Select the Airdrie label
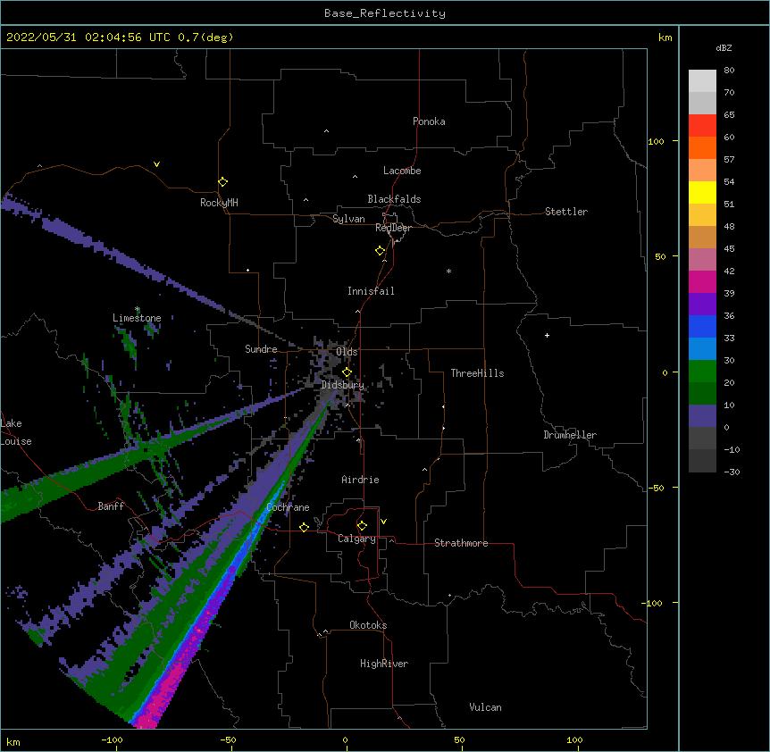The height and width of the screenshot is (752, 770). (x=361, y=480)
